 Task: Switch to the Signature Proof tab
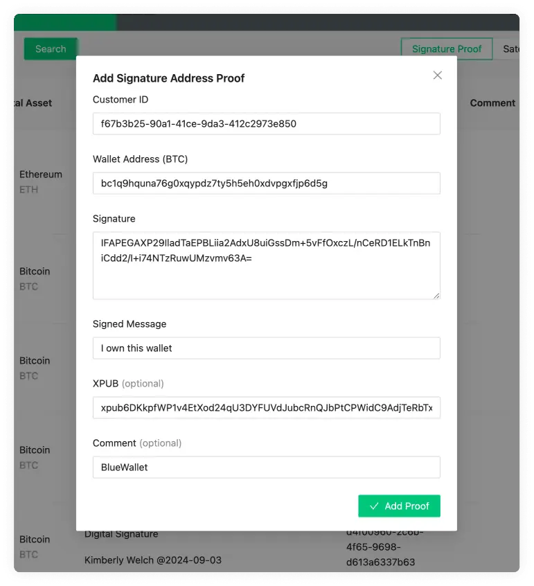tap(446, 48)
